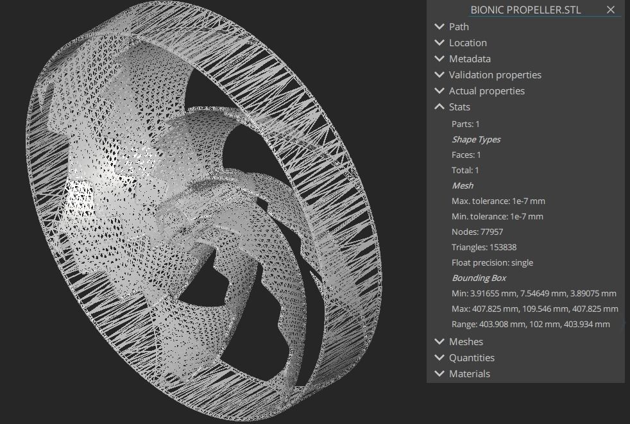Select the 'Shape Types' heading
Viewport: 630px width, 424px height.
click(476, 139)
